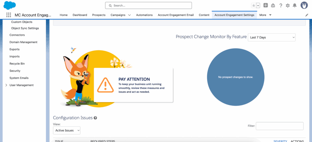Open the Content tab

coord(204,15)
